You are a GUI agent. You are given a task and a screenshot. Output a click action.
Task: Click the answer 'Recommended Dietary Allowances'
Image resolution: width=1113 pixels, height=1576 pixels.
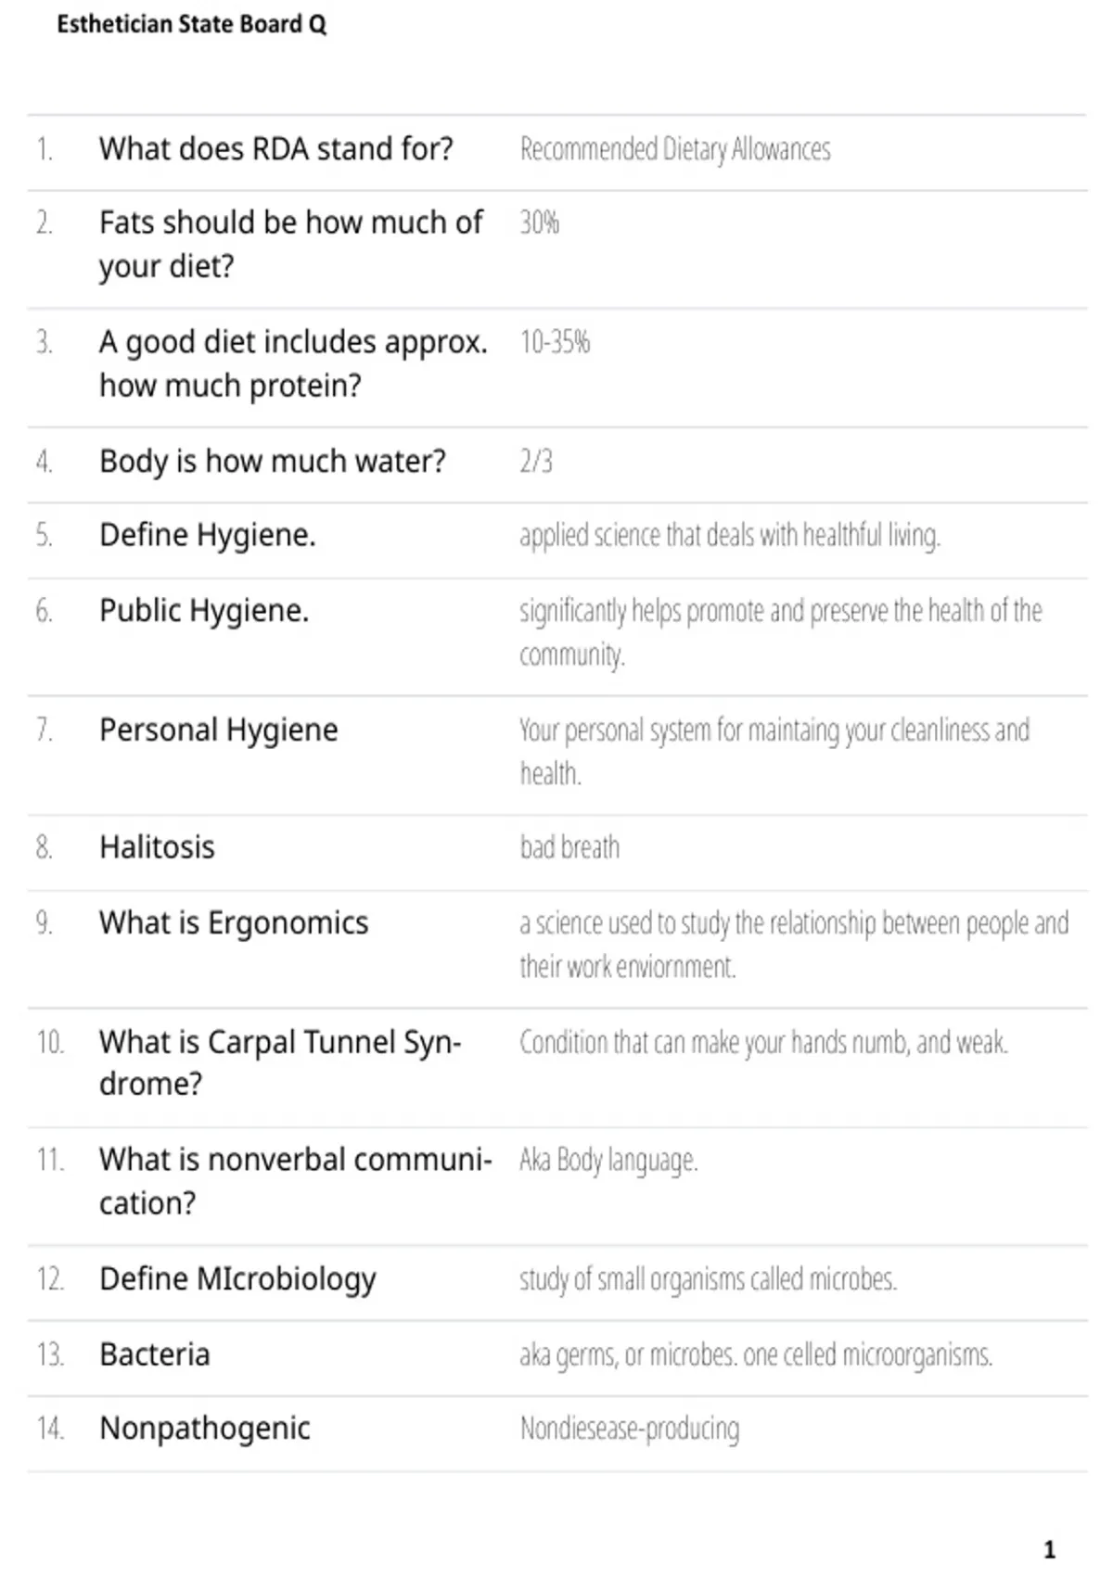coord(675,148)
